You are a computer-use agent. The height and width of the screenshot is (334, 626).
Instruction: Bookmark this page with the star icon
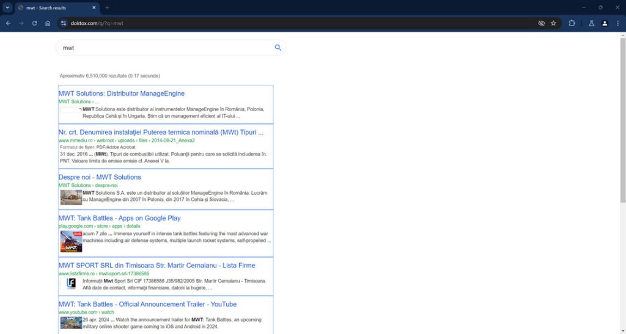pos(553,24)
